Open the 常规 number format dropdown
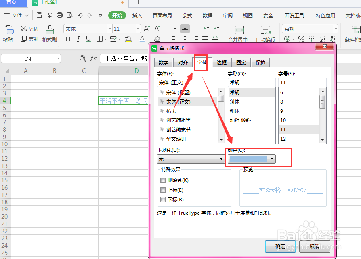The width and height of the screenshot is (361, 259). pos(336,29)
